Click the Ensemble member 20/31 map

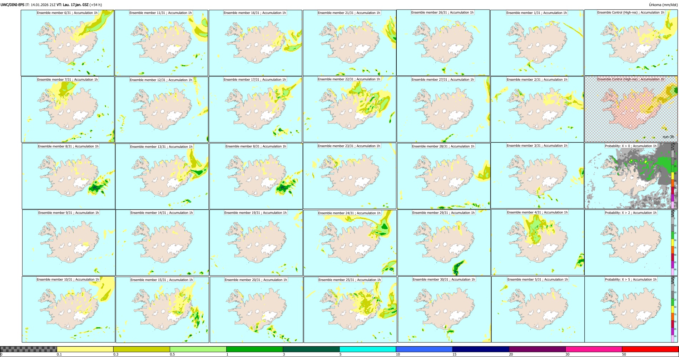pos(256,310)
